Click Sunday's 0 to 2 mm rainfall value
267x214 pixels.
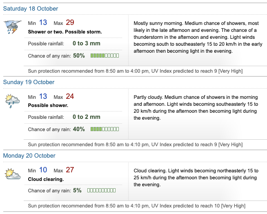point(86,117)
